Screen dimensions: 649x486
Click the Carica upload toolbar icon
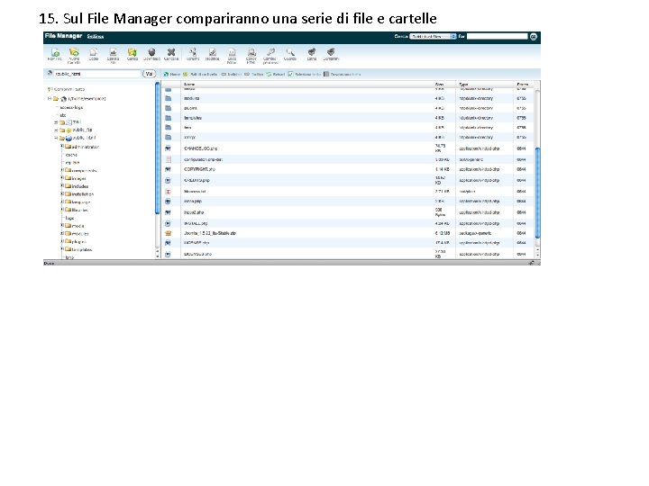(x=132, y=54)
